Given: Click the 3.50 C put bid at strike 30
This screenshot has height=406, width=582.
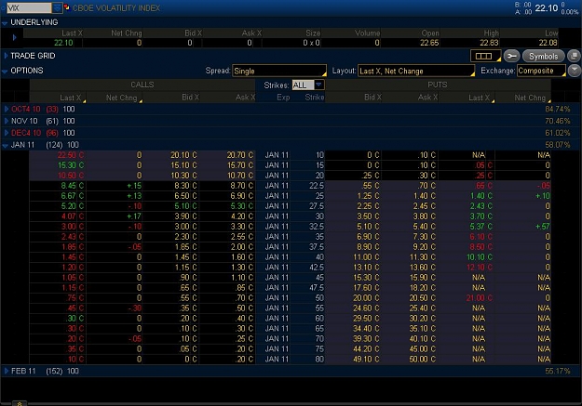Looking at the screenshot, I should (x=368, y=216).
